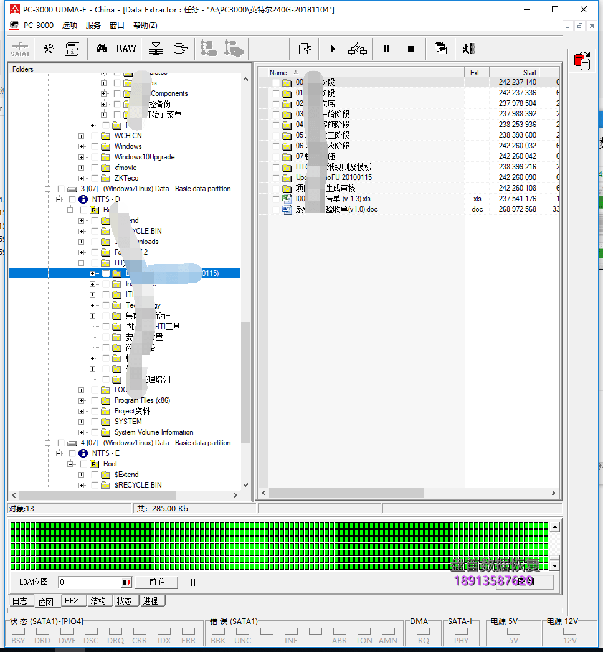Click the folder tree with drive icon
This screenshot has width=603, height=652.
[x=234, y=49]
